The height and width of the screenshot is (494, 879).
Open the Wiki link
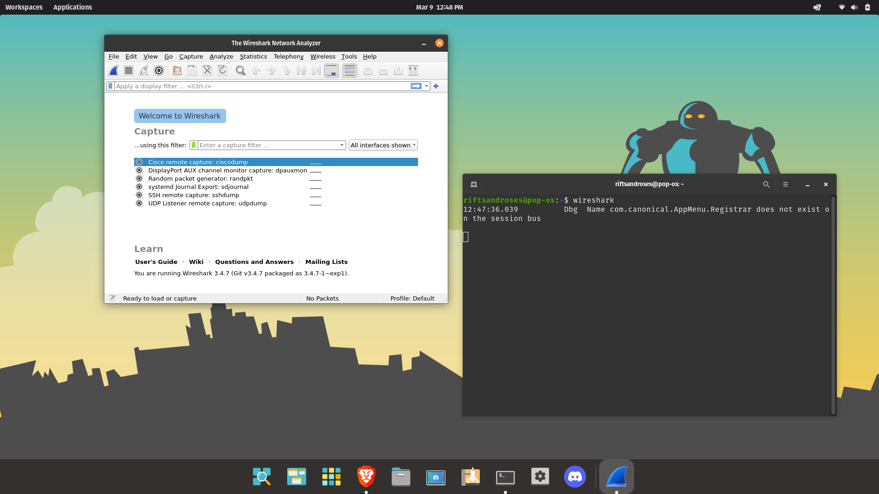tap(196, 262)
